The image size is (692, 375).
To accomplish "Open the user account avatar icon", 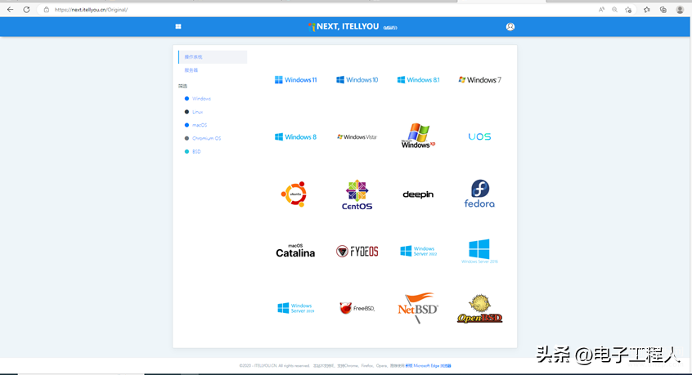I will (510, 27).
